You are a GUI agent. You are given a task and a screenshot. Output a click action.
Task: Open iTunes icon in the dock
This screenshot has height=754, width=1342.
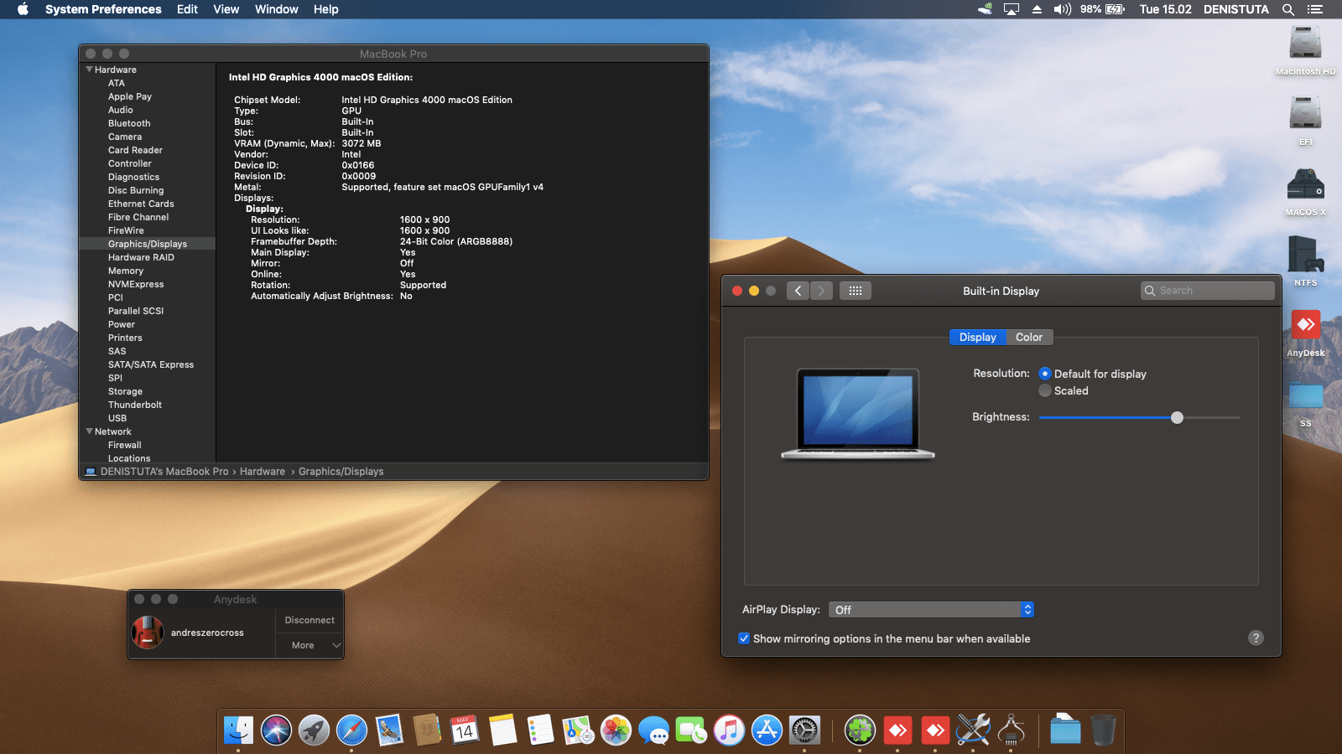point(729,731)
